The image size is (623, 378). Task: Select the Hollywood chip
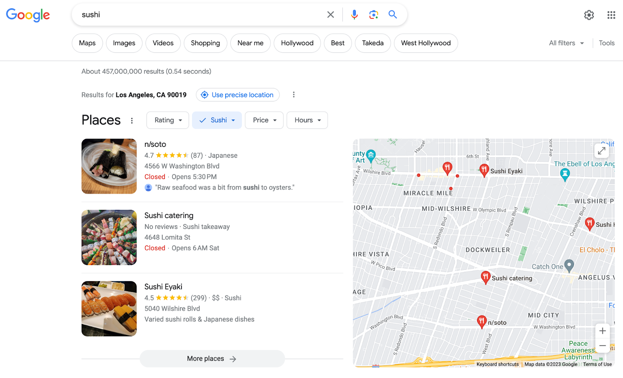[x=297, y=43]
